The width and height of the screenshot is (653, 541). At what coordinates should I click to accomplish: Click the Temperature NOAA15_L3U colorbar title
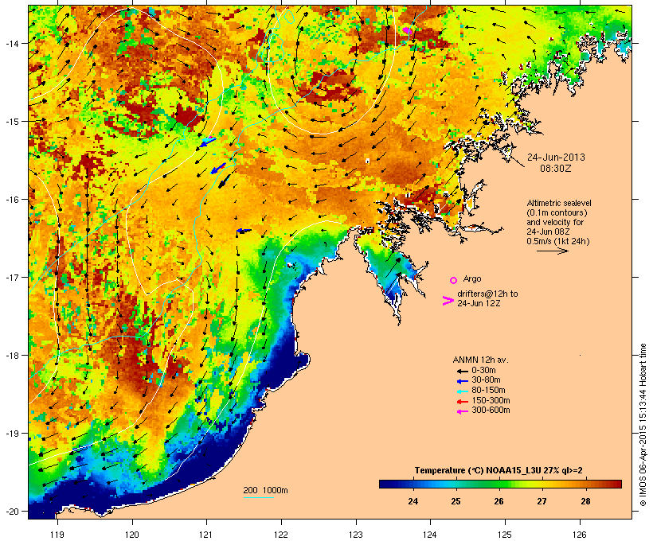click(x=499, y=470)
